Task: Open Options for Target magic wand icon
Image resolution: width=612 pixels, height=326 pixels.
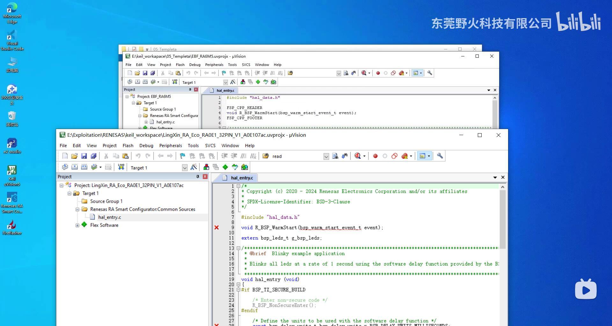Action: (193, 167)
